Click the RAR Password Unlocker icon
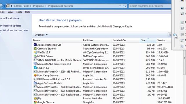 (35, 79)
